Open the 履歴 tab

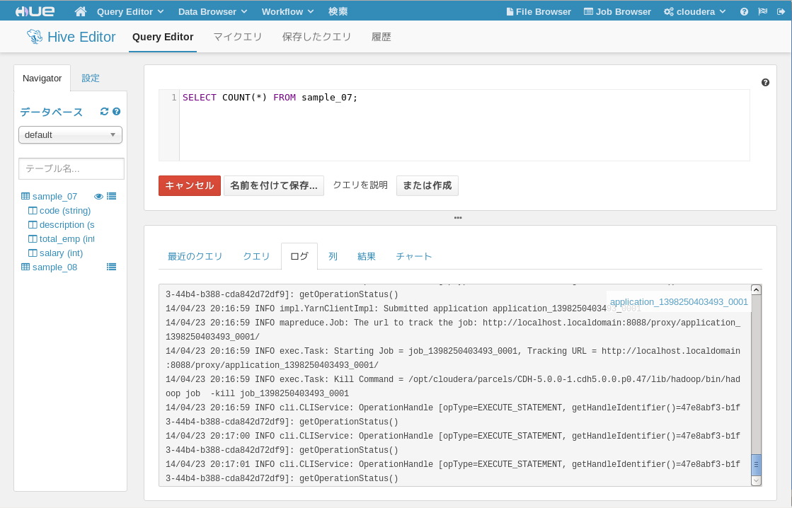pyautogui.click(x=381, y=37)
